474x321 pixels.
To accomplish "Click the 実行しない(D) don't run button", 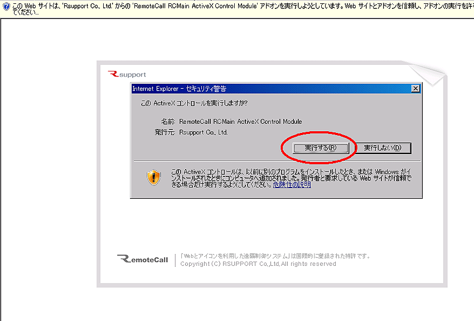I will tap(383, 148).
